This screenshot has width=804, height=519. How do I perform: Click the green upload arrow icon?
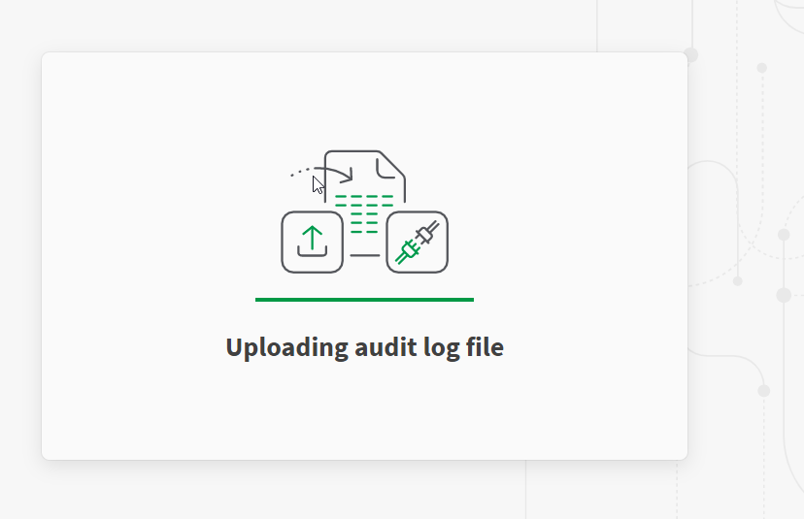[x=312, y=238]
